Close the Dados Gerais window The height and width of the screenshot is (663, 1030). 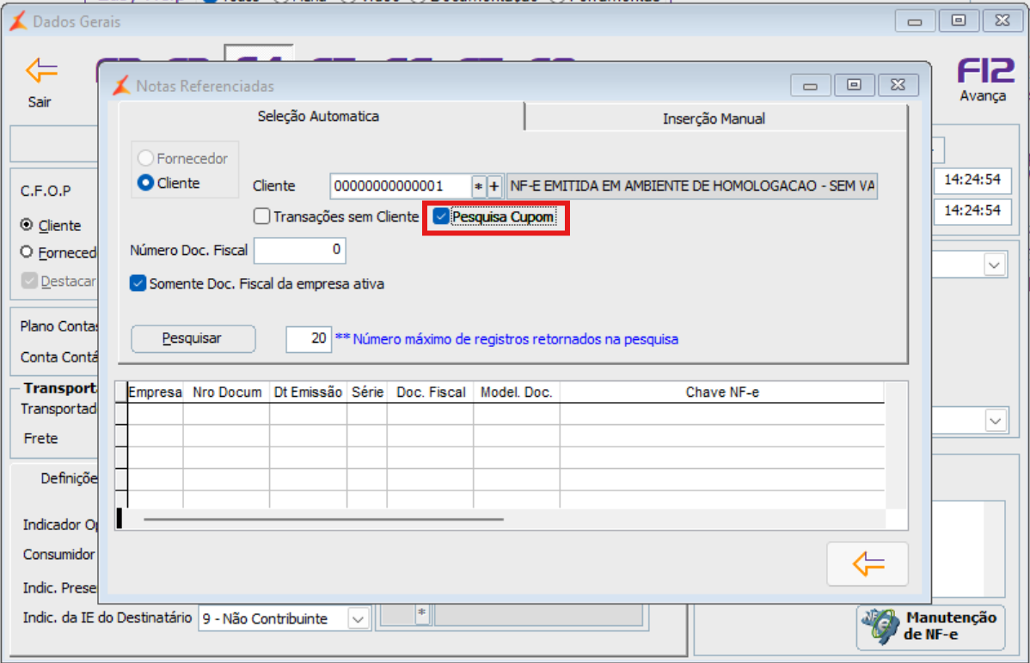click(x=1002, y=21)
